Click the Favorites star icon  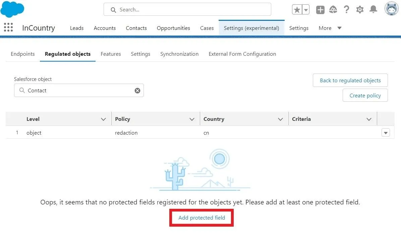(297, 10)
